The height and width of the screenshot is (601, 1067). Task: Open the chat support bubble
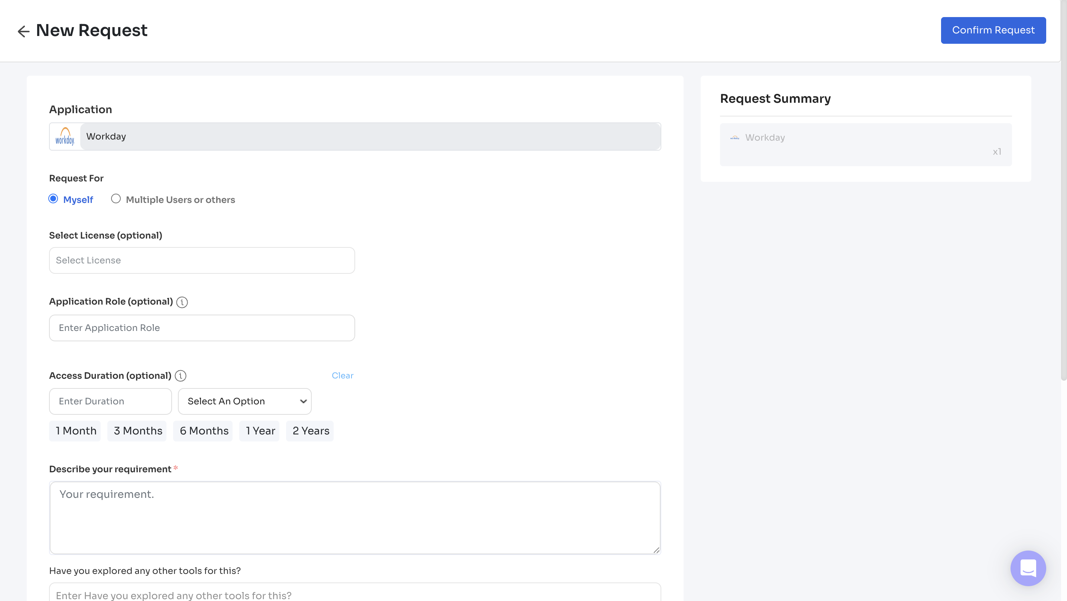tap(1028, 568)
